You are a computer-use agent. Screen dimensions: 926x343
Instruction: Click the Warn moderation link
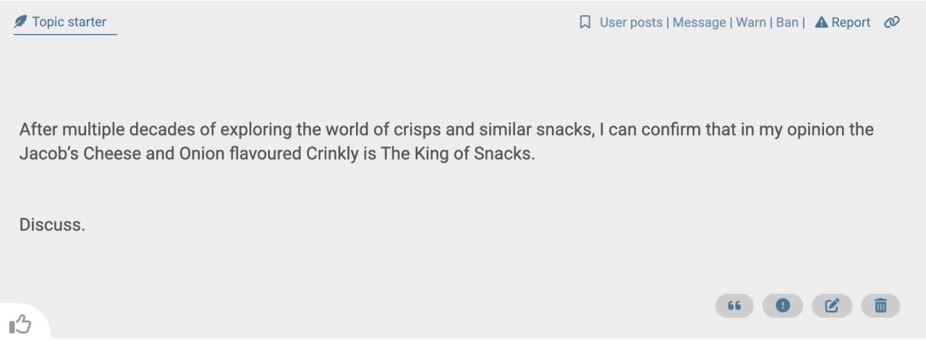(751, 22)
